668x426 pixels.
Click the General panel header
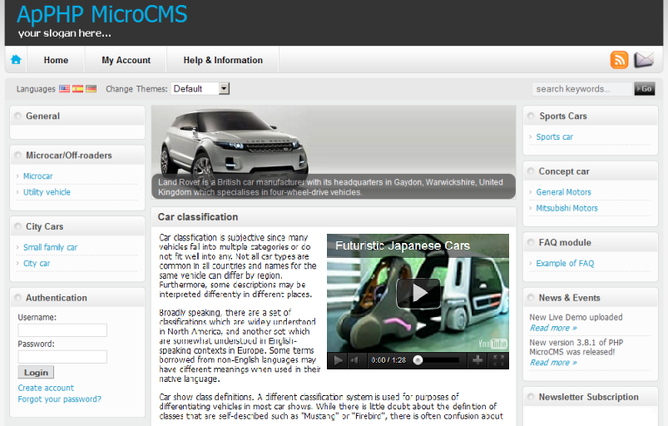(x=77, y=116)
